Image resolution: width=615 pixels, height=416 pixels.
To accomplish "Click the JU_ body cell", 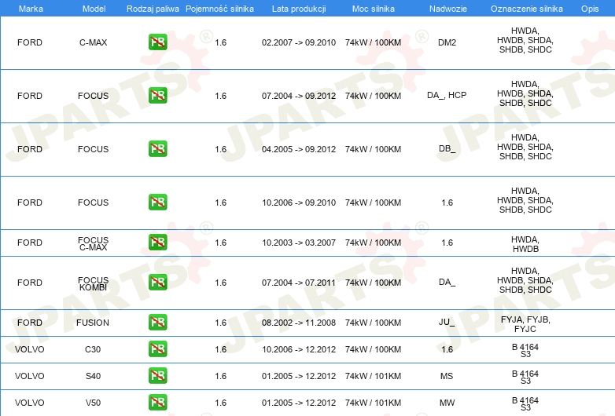I will (x=447, y=322).
